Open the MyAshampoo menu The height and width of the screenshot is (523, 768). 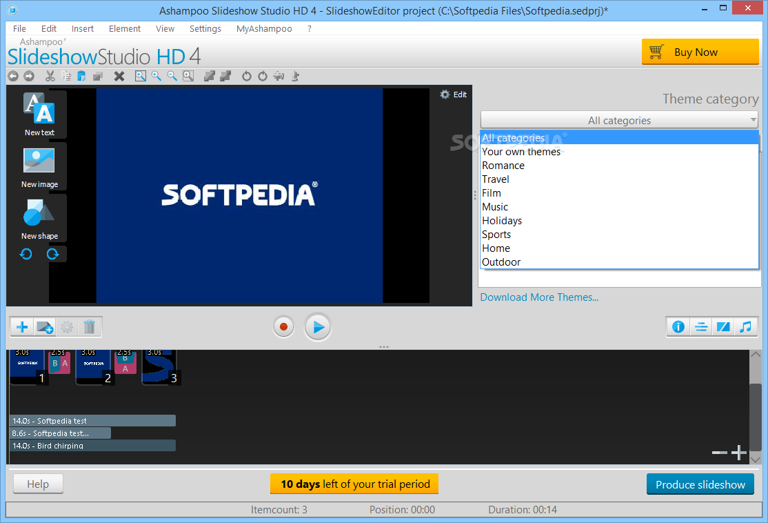click(264, 28)
